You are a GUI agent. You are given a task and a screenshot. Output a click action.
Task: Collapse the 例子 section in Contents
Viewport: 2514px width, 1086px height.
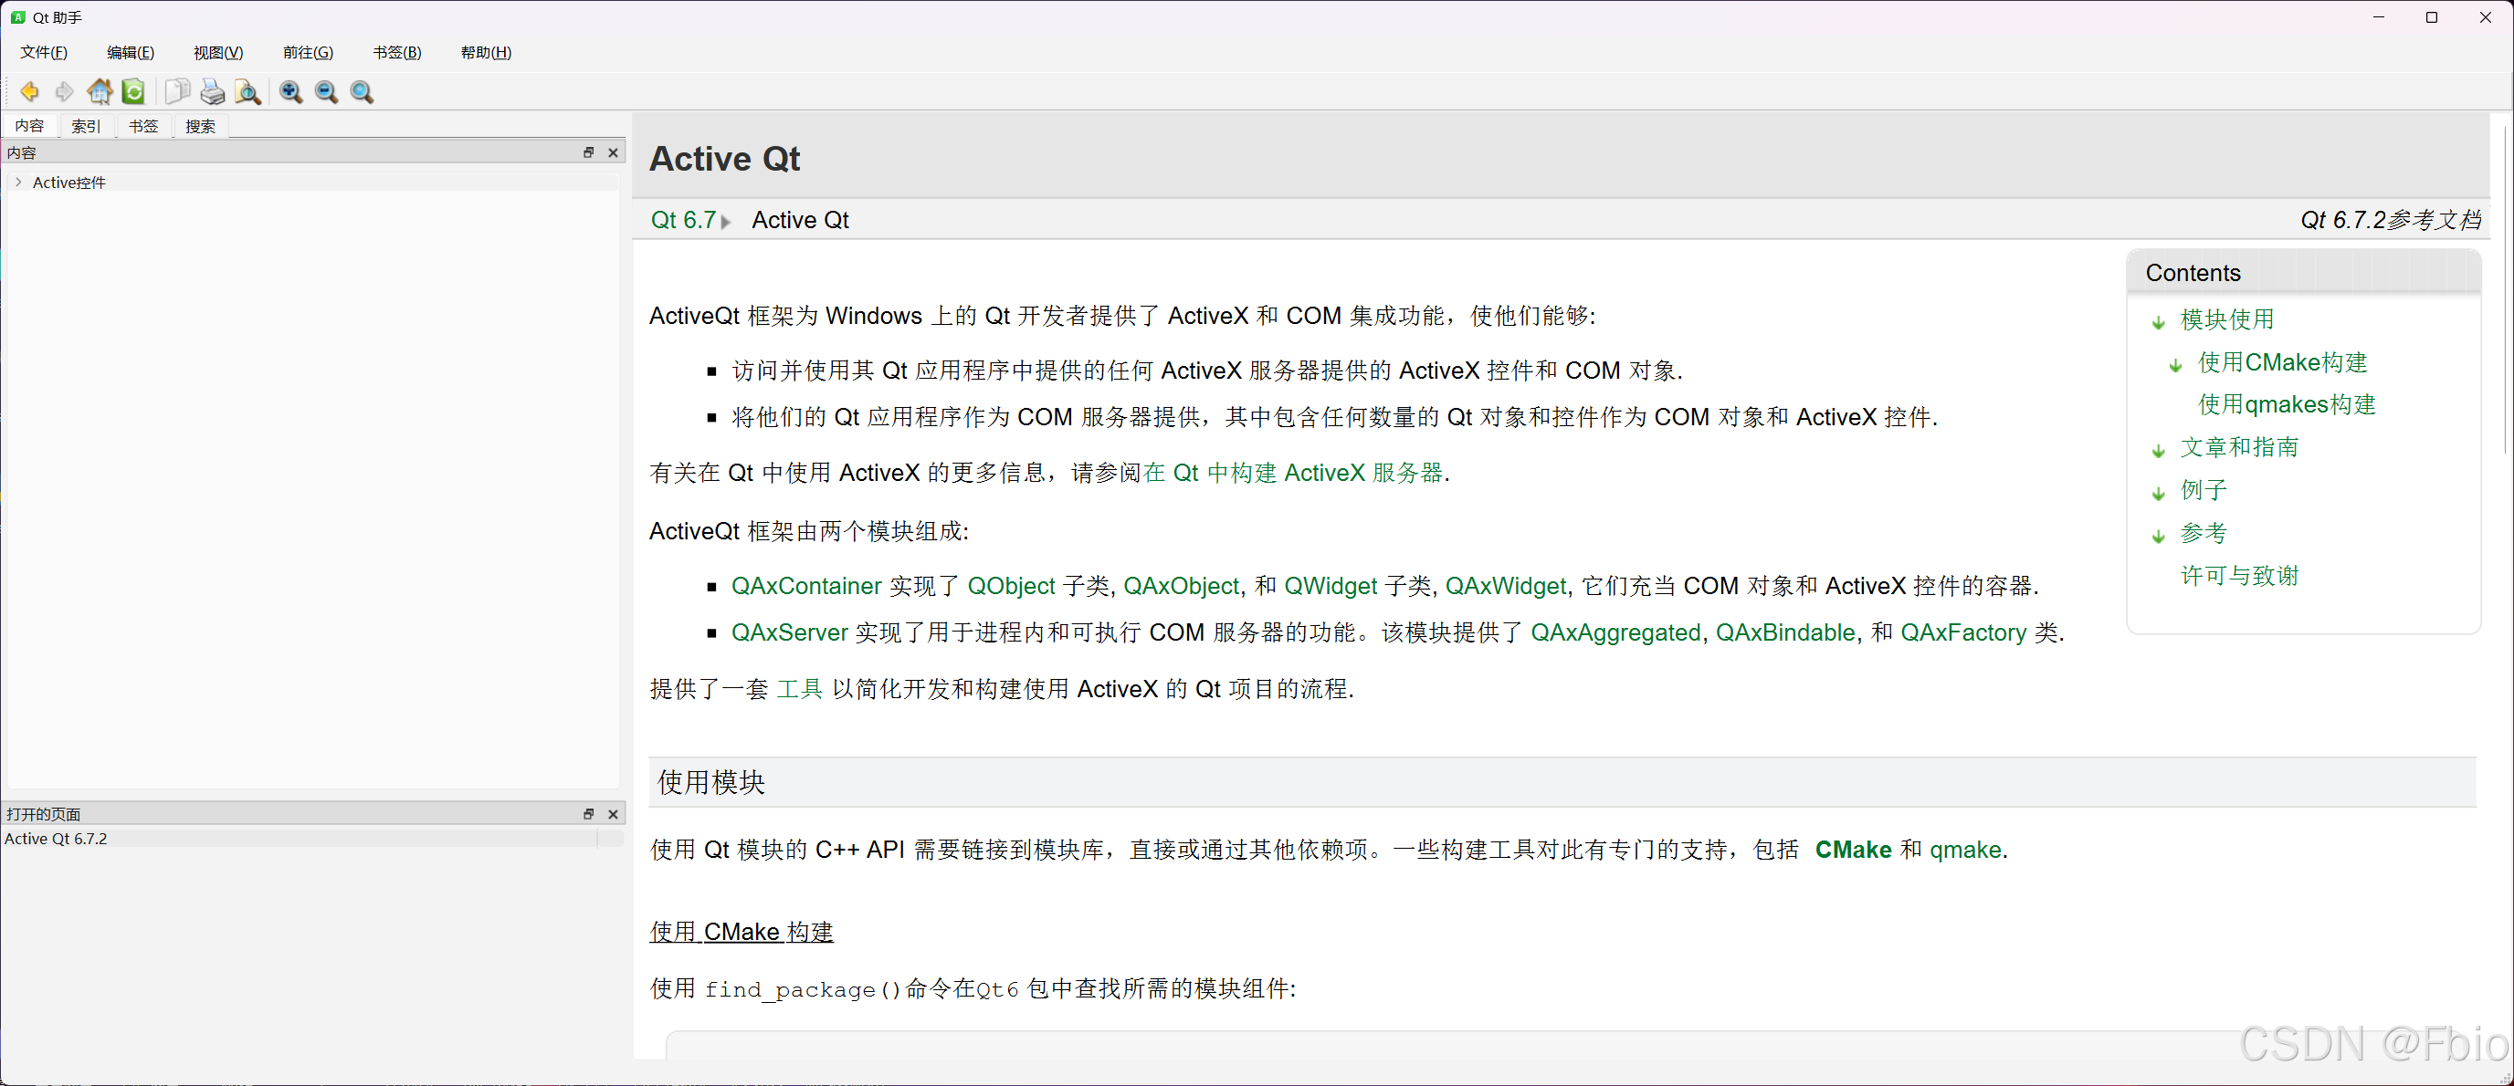(2157, 493)
